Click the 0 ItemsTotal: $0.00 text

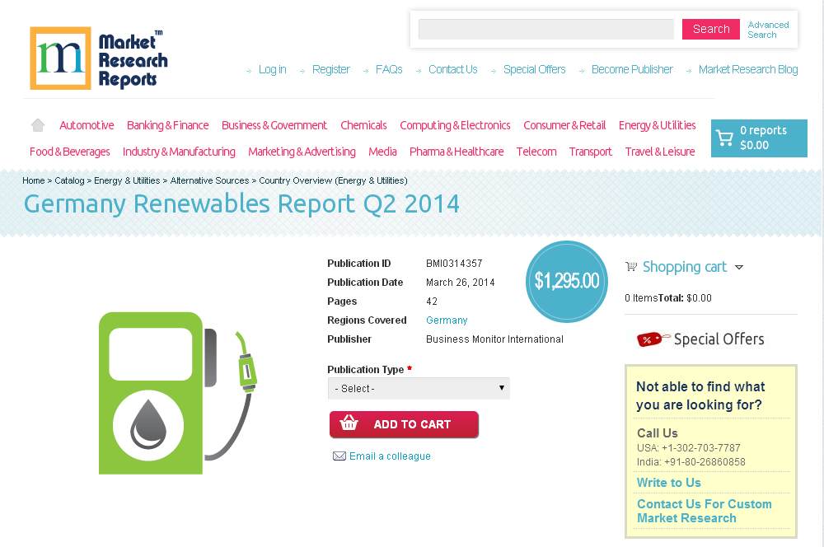668,298
